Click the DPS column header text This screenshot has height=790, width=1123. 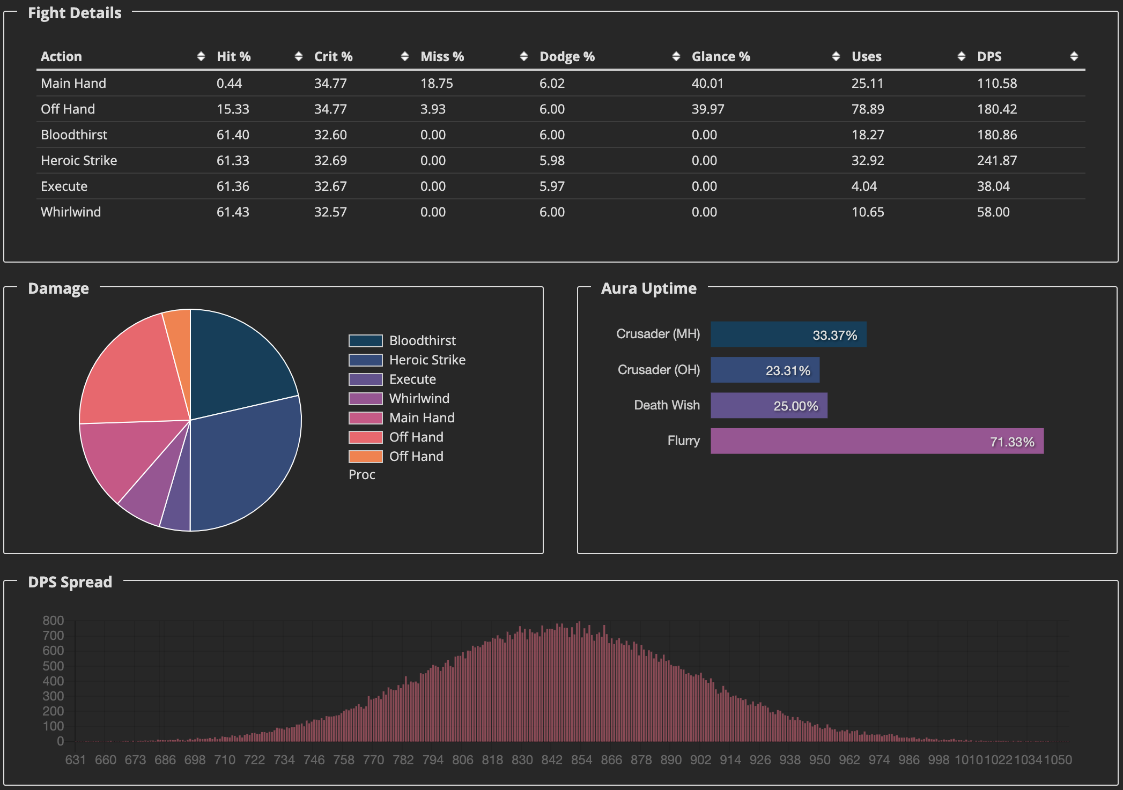989,56
